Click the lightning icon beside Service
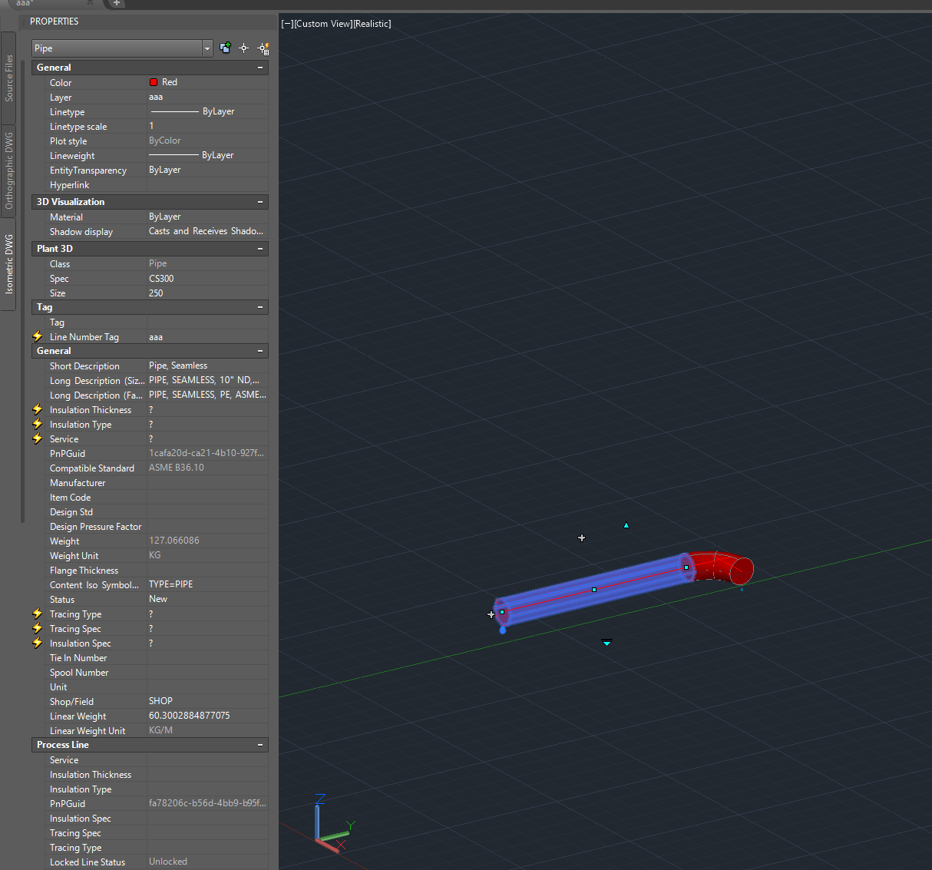This screenshot has width=932, height=870. (37, 438)
